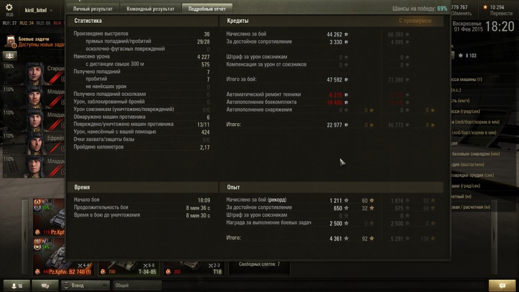Screen dimensions: 519x292
Task: Click the ammo resupply cost -18 400
Action: click(333, 102)
